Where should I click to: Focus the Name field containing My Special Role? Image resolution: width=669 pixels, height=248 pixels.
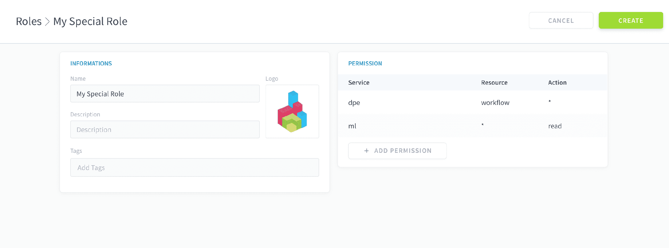[165, 94]
